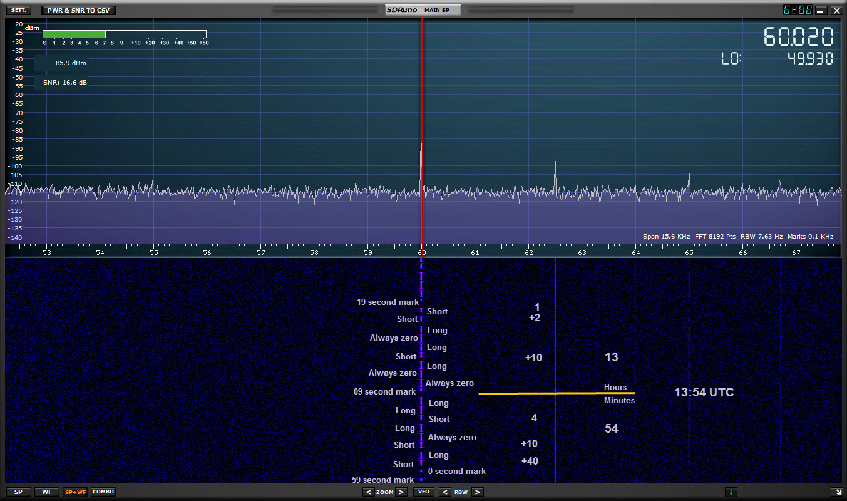Click the 0-00 instance number display
847x501 pixels.
pyautogui.click(x=798, y=10)
